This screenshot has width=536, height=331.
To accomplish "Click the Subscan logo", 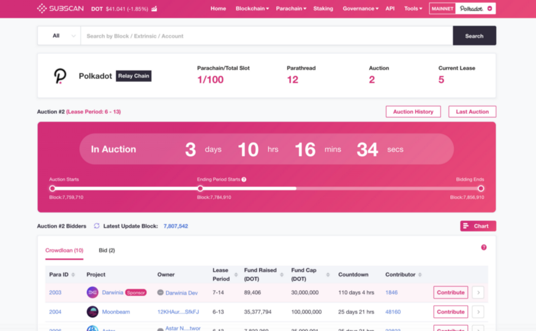I will pos(61,9).
